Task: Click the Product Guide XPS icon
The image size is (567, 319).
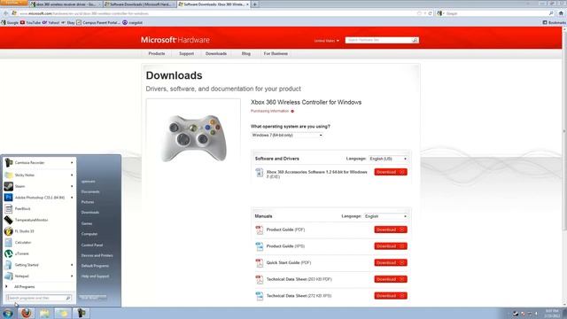Action: [x=260, y=246]
